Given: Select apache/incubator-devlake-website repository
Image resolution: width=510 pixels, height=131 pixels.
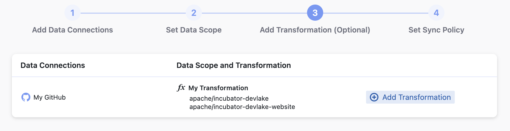Looking at the screenshot, I should [242, 107].
